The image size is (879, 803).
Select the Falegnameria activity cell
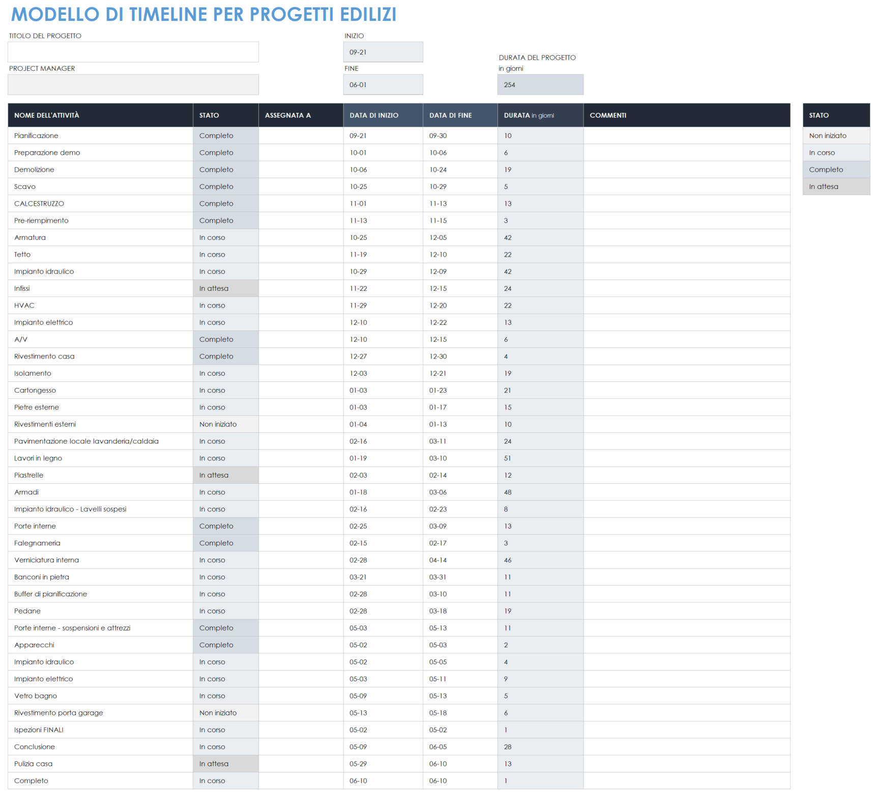[x=100, y=543]
